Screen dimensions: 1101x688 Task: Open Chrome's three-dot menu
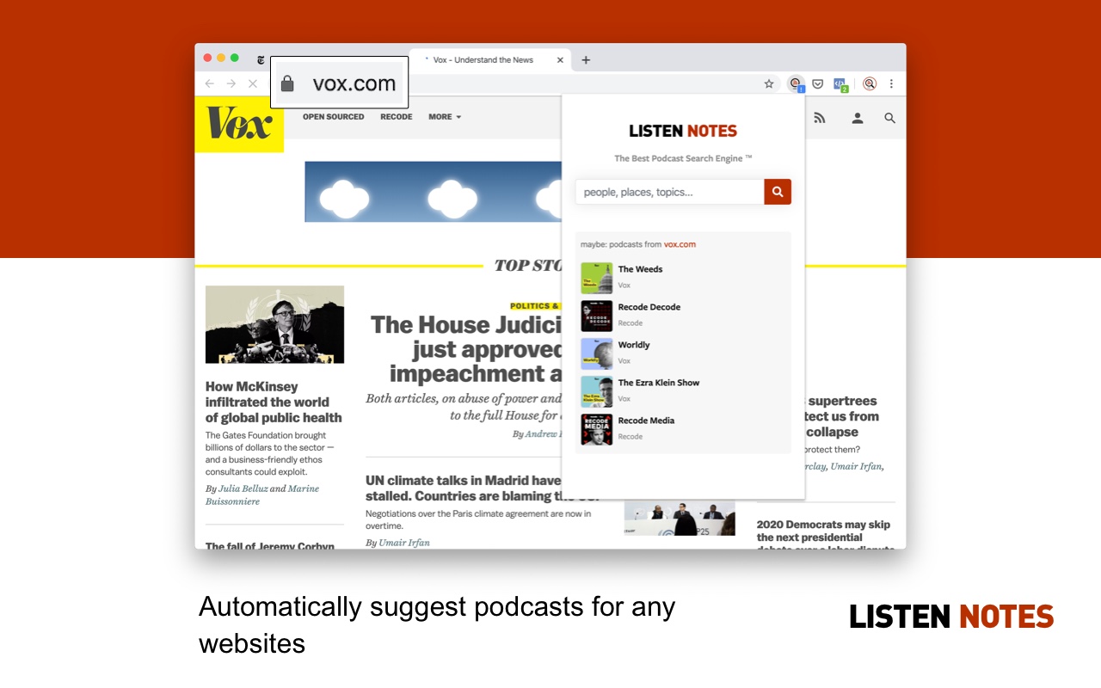(892, 83)
